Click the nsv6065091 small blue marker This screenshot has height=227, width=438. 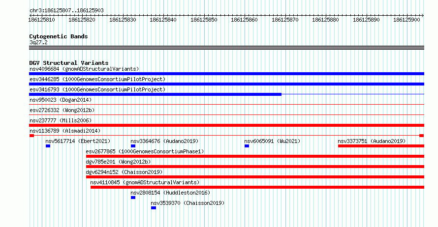(x=247, y=146)
